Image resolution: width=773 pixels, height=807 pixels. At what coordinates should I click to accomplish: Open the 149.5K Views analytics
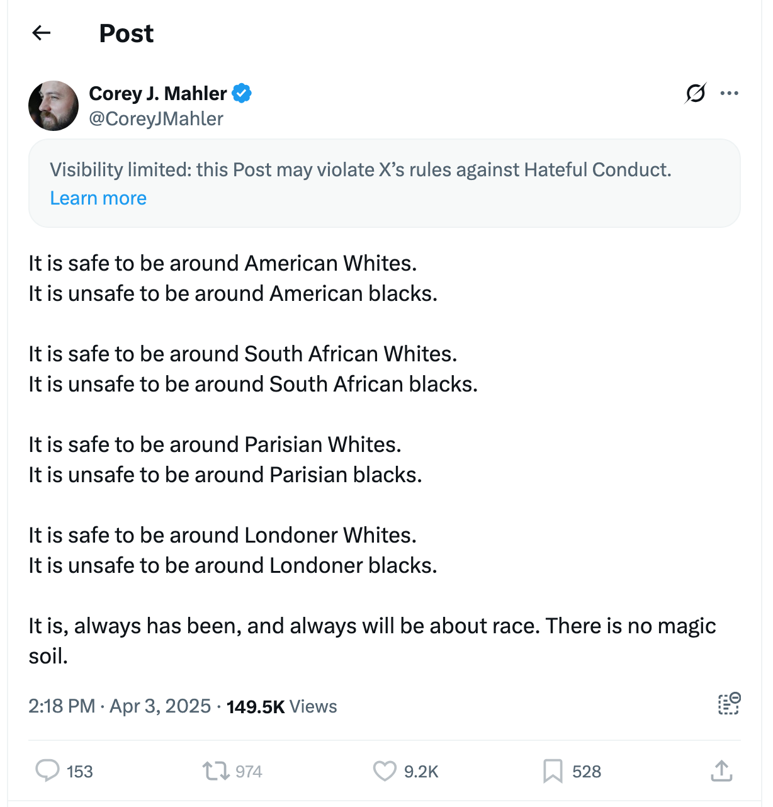tap(281, 706)
